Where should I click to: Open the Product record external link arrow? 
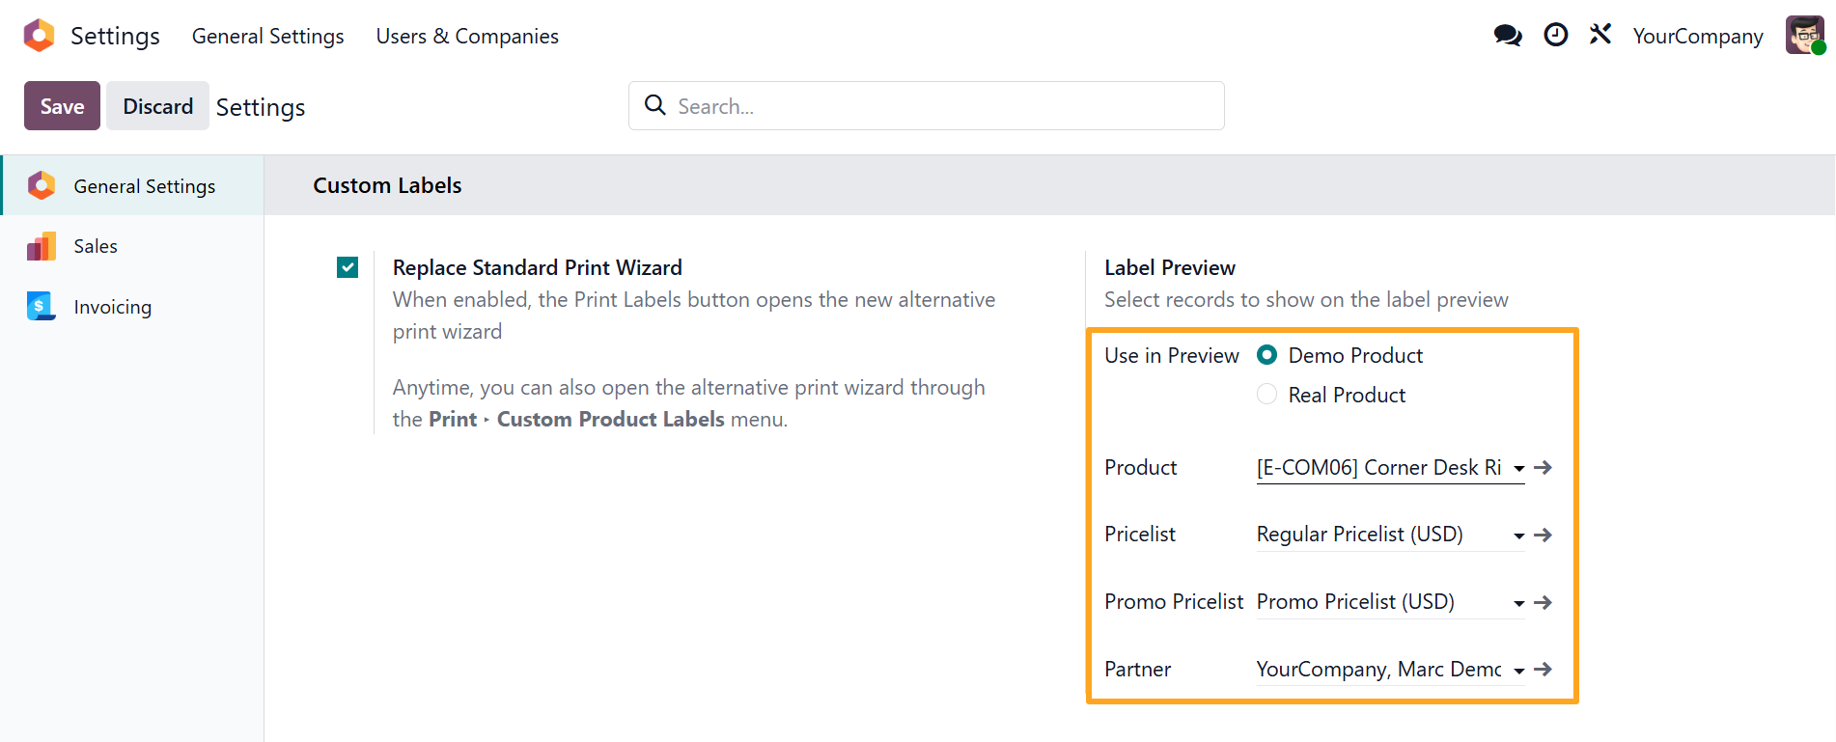point(1544,468)
